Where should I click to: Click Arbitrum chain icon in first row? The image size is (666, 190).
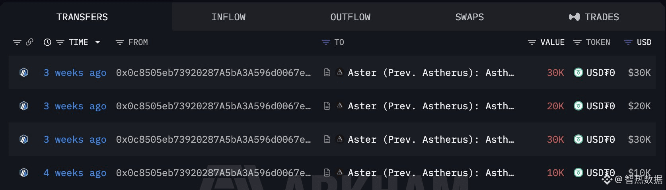point(24,73)
